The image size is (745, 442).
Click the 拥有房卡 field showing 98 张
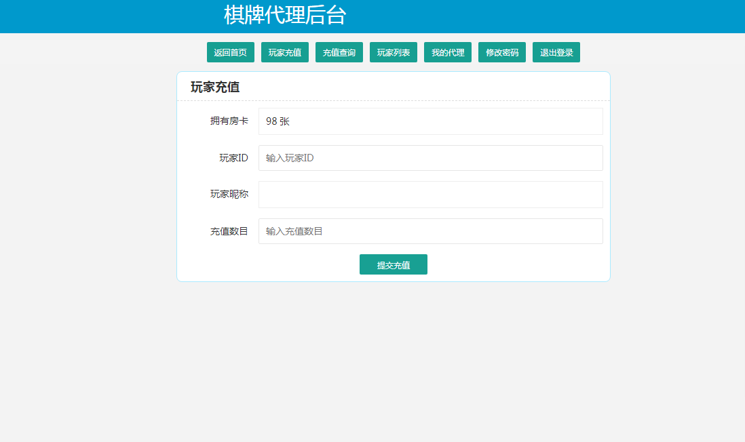click(430, 121)
